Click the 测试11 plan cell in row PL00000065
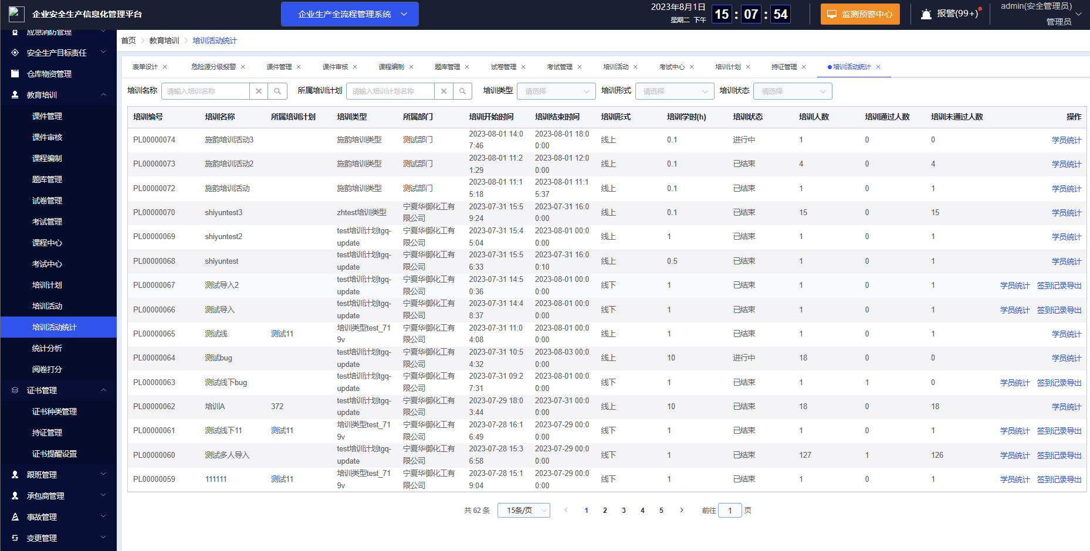Image resolution: width=1090 pixels, height=551 pixels. [x=282, y=334]
